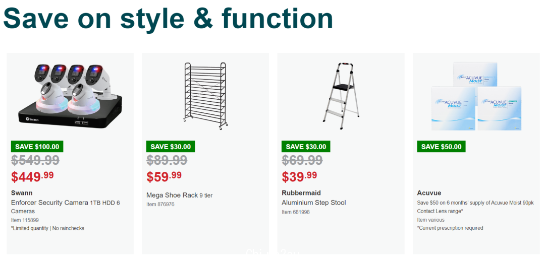Click the SAVE $50.00 badge for Acuvue
The width and height of the screenshot is (545, 260).
click(x=442, y=147)
